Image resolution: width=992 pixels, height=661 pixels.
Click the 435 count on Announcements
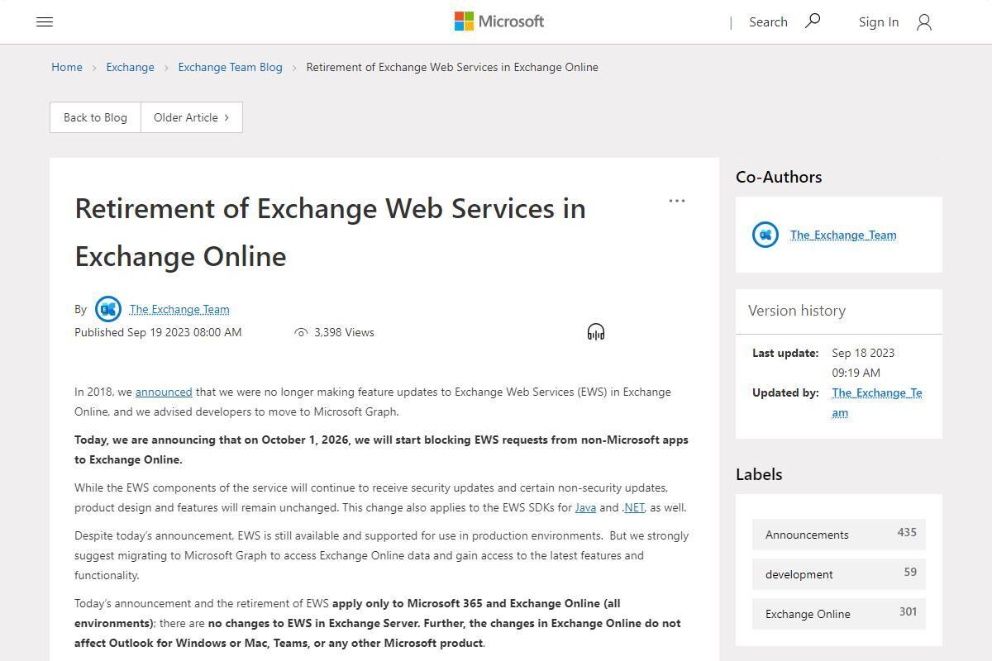pyautogui.click(x=907, y=532)
